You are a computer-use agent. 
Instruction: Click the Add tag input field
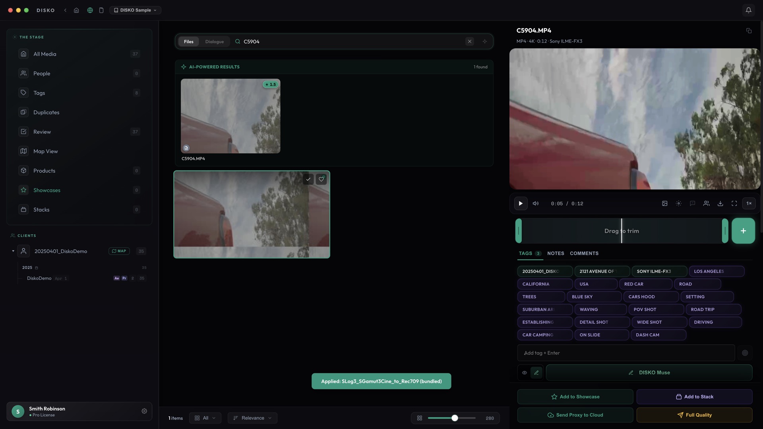point(626,353)
